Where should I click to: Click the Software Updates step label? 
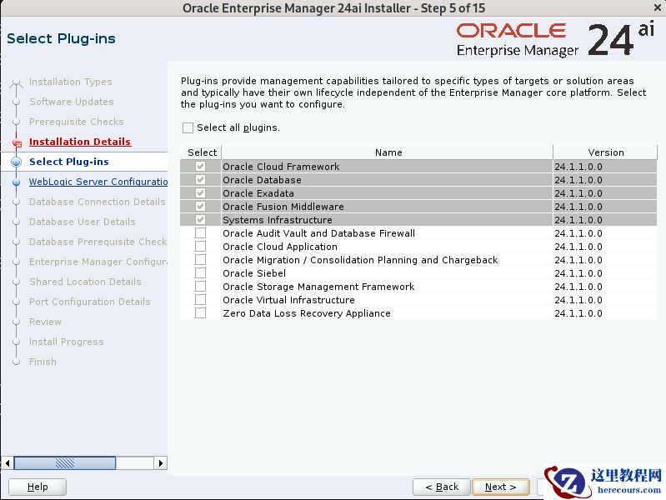tap(72, 102)
